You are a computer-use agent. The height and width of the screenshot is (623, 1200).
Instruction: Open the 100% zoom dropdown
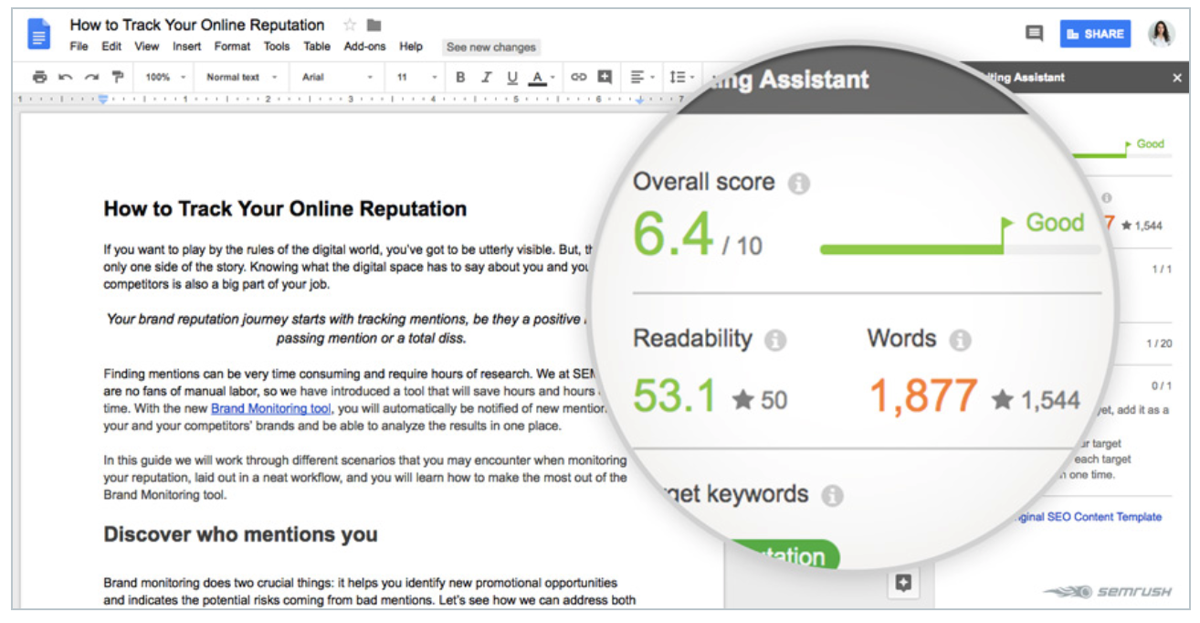click(x=165, y=78)
